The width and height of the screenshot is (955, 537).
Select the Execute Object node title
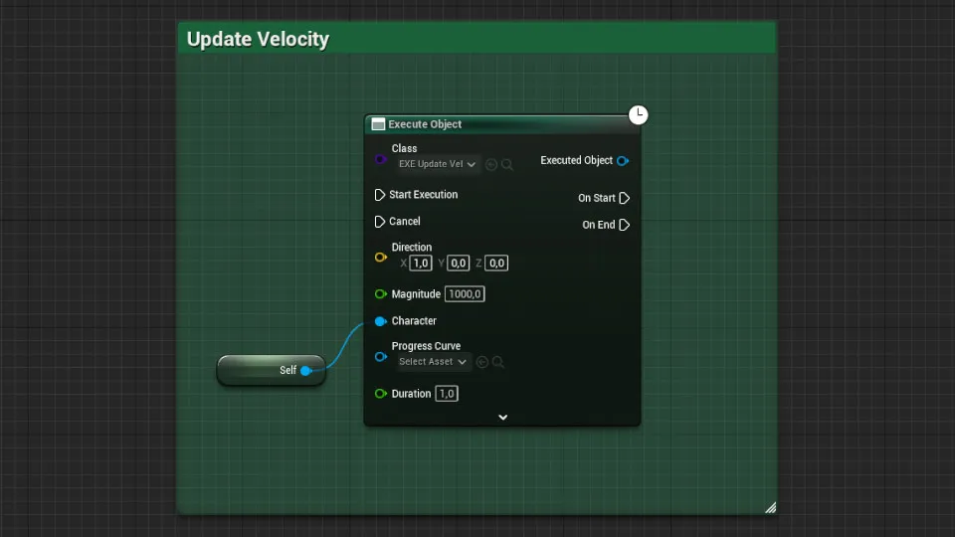click(425, 124)
